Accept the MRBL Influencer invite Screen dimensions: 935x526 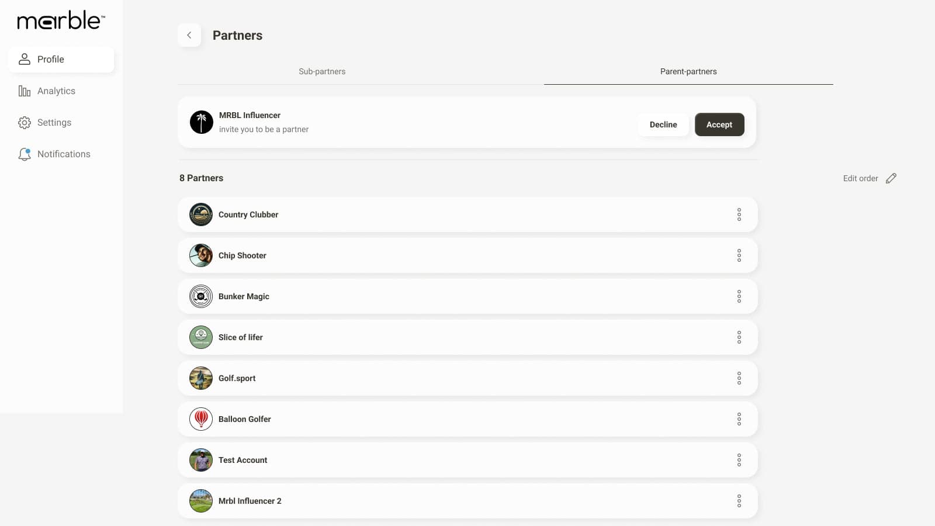pos(719,124)
